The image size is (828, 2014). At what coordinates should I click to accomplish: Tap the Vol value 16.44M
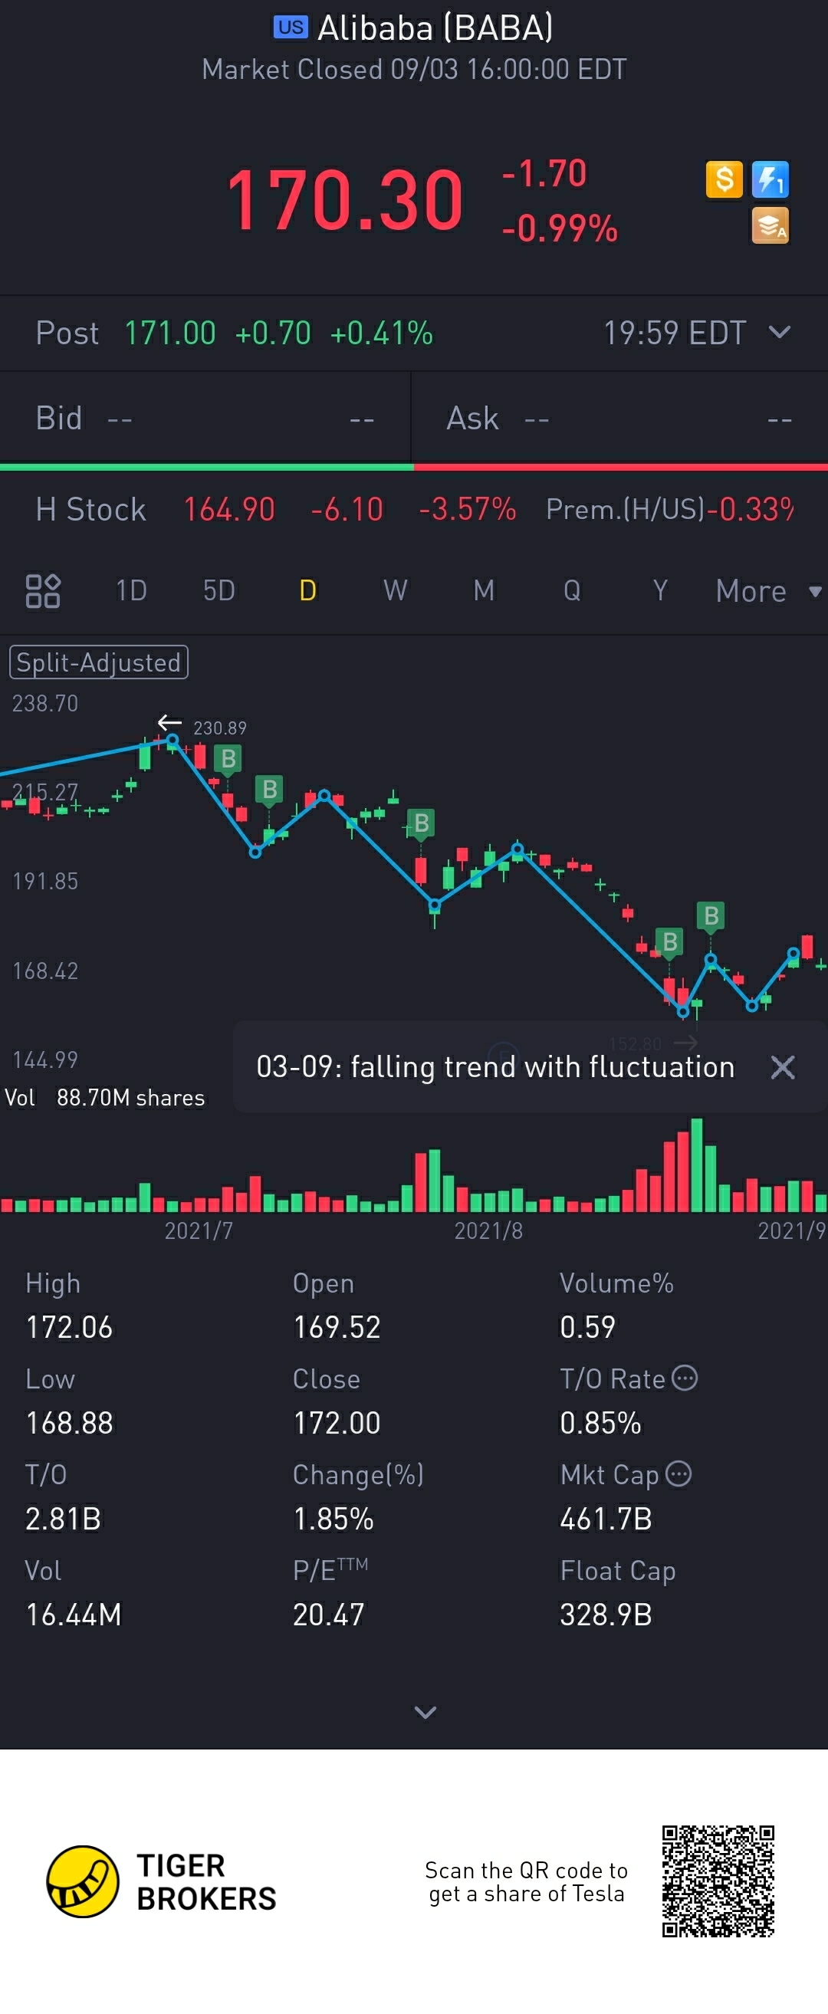(x=74, y=1615)
